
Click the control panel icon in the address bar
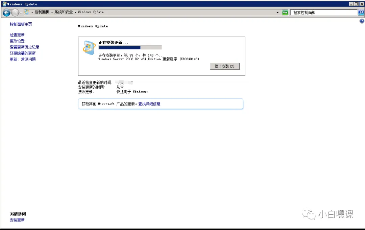[27, 12]
